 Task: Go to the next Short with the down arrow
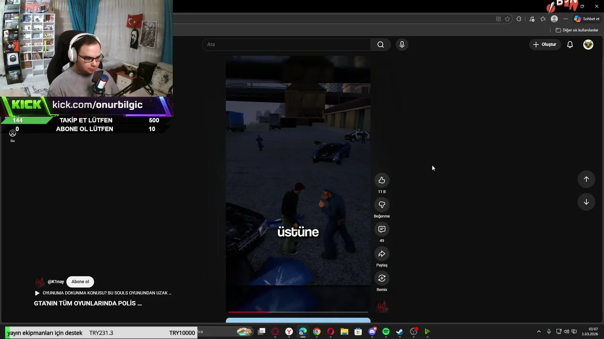click(x=586, y=202)
